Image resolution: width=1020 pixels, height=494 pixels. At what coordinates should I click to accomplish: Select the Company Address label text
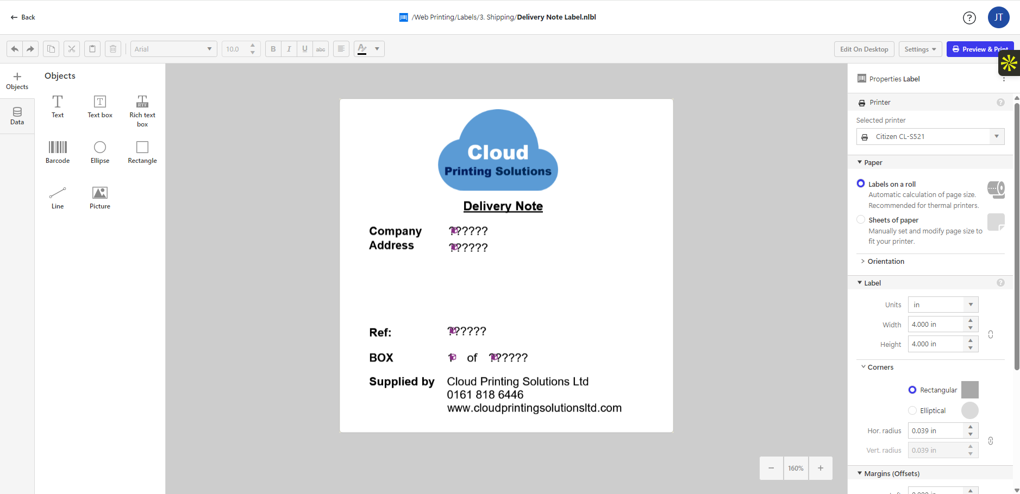(395, 238)
